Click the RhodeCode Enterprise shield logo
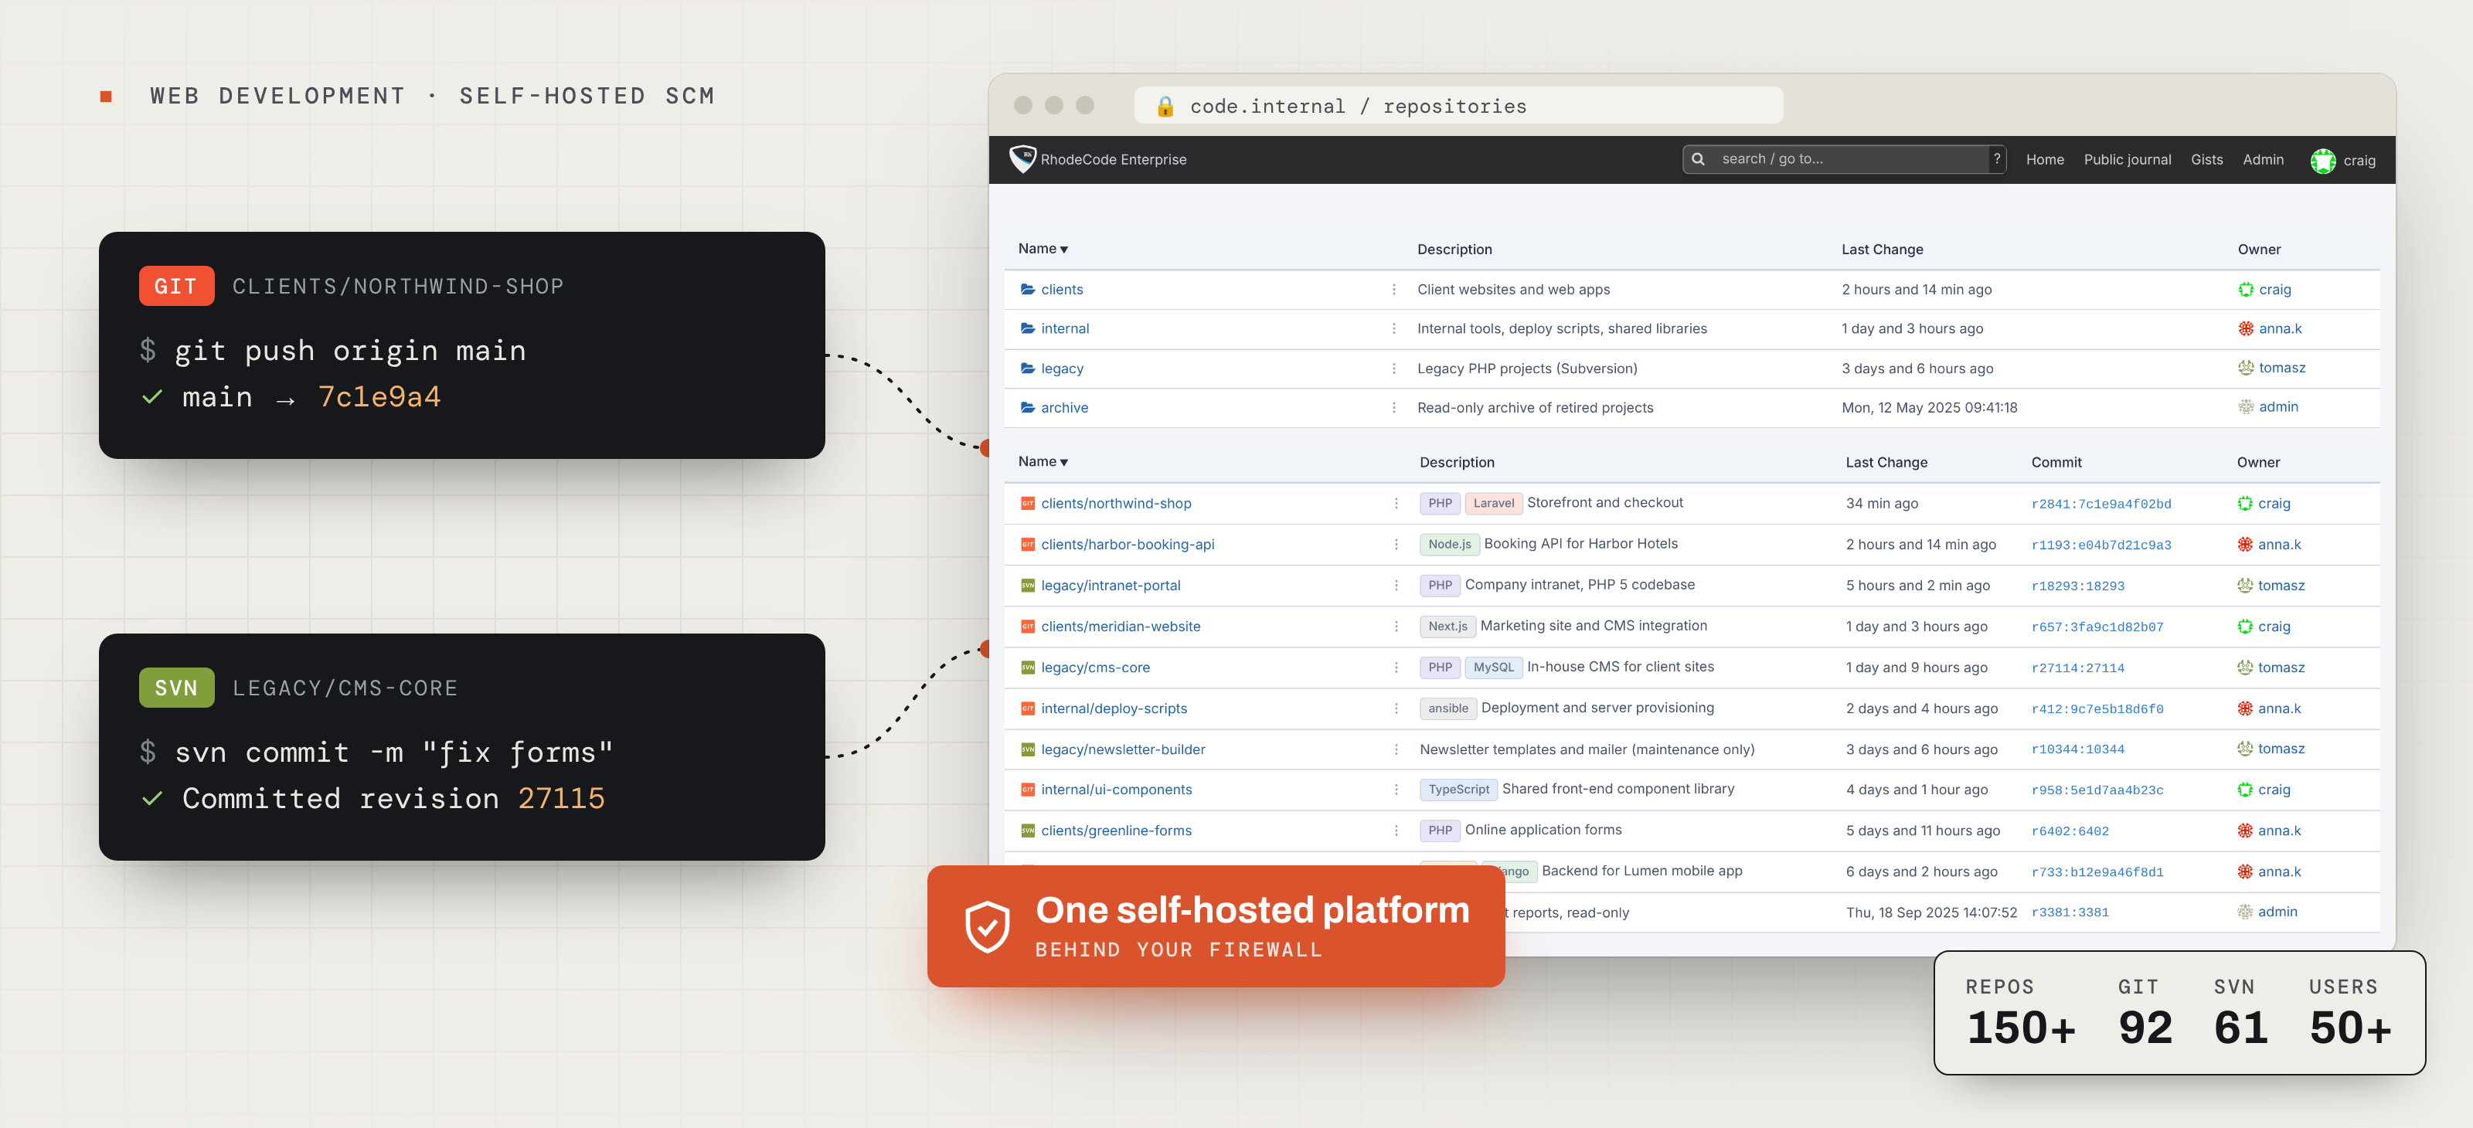The height and width of the screenshot is (1128, 2473). (x=1022, y=159)
